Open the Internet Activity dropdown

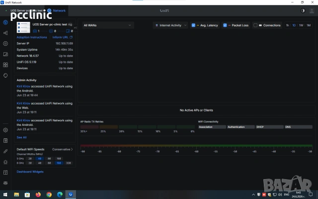170,25
